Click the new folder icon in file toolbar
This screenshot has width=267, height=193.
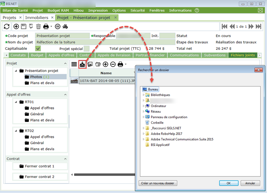pyautogui.click(x=98, y=64)
